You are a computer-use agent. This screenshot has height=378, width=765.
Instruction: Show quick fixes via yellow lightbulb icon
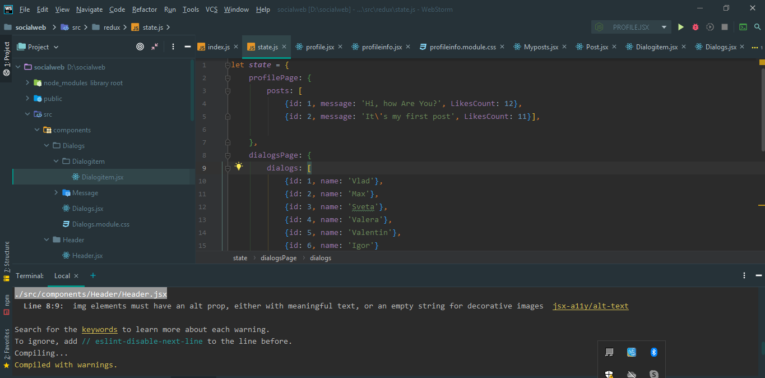(x=239, y=167)
